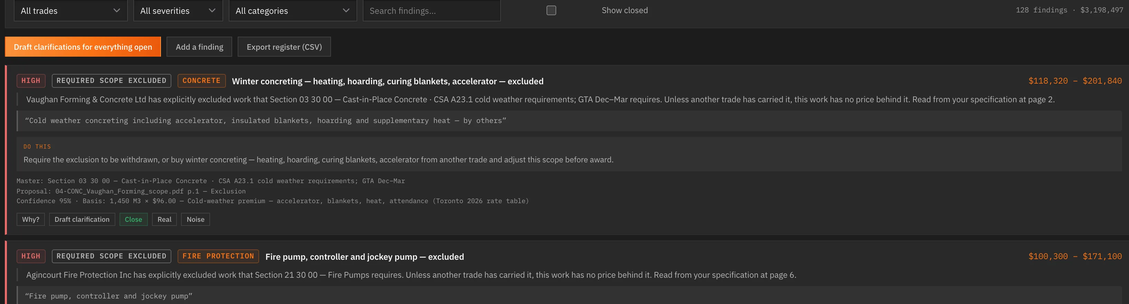Export the register as CSV
Viewport: 1129px width, 304px height.
click(x=284, y=47)
